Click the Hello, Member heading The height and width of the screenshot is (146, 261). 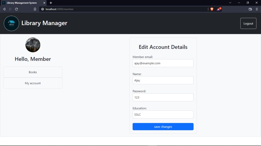[33, 59]
